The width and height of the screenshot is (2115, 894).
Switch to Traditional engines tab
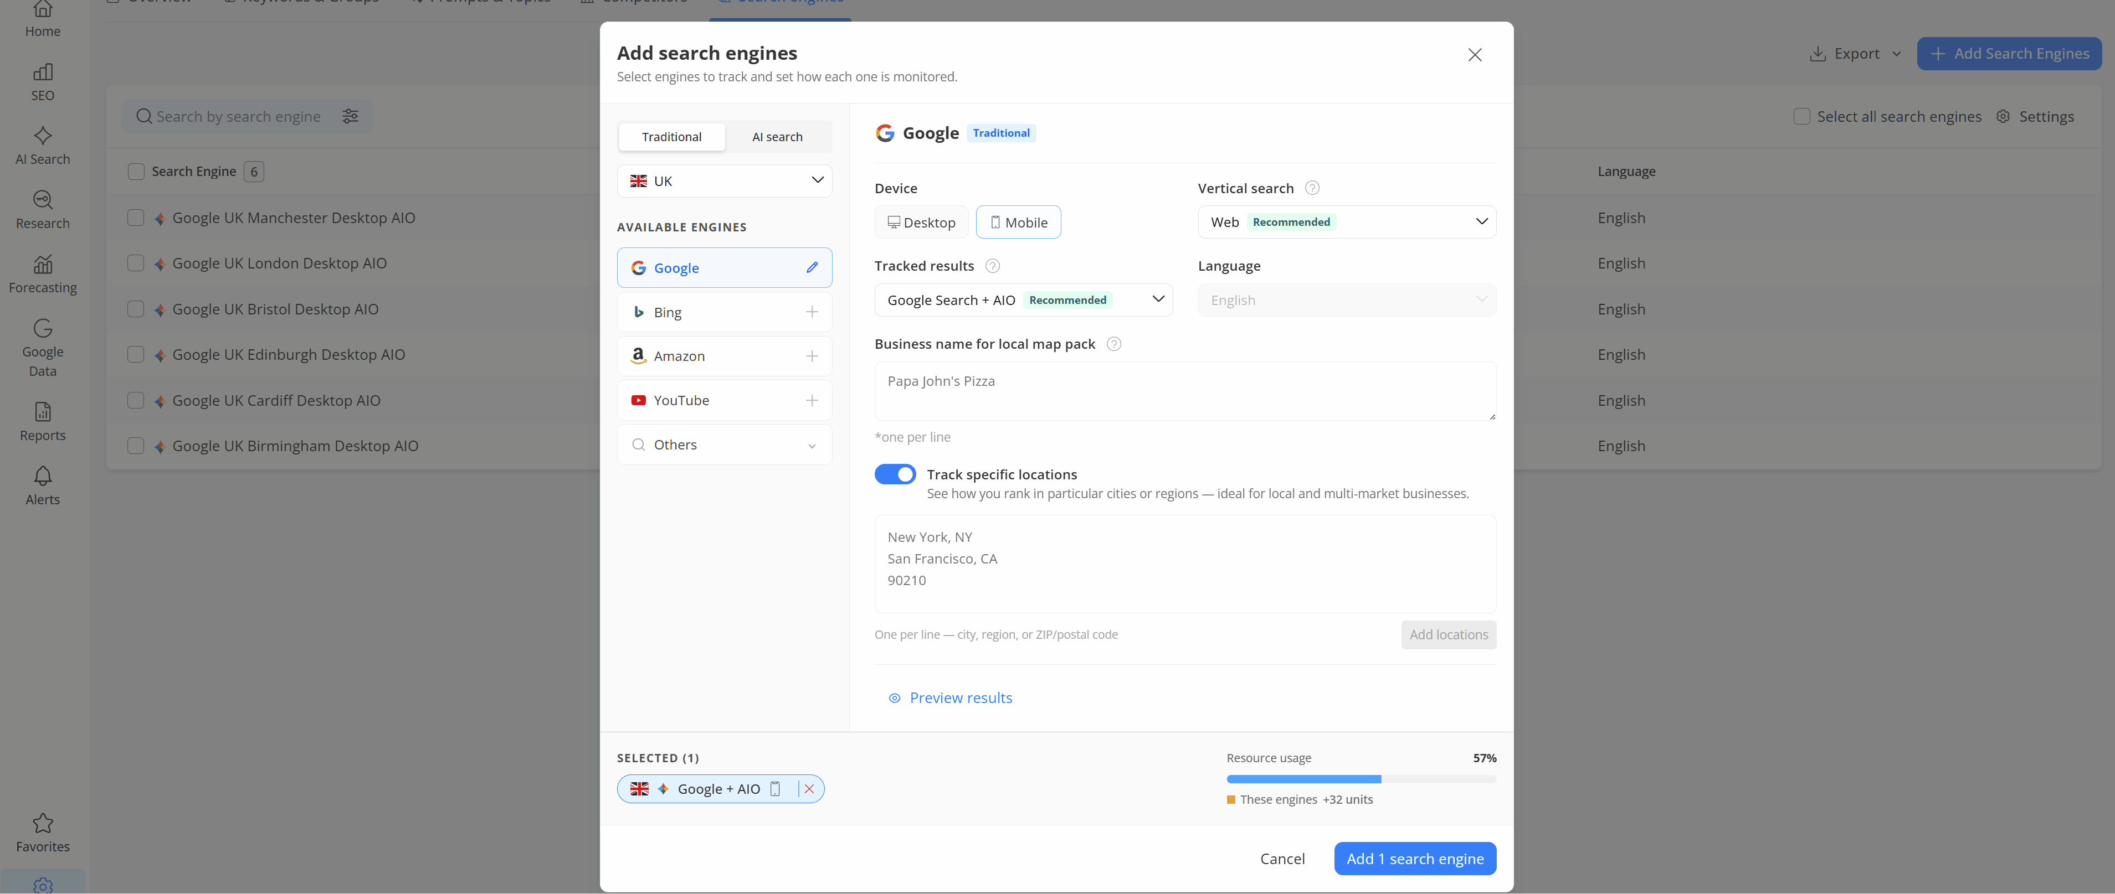[671, 137]
